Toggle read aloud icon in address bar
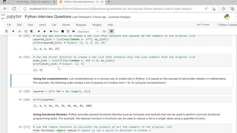237x133 pixels. [206, 9]
